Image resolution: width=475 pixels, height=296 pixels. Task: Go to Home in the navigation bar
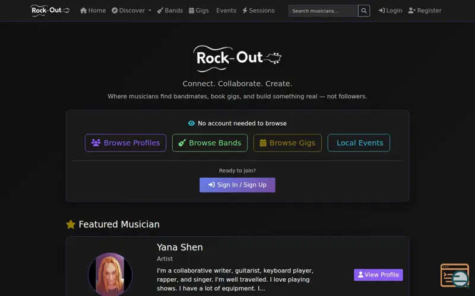pyautogui.click(x=93, y=11)
